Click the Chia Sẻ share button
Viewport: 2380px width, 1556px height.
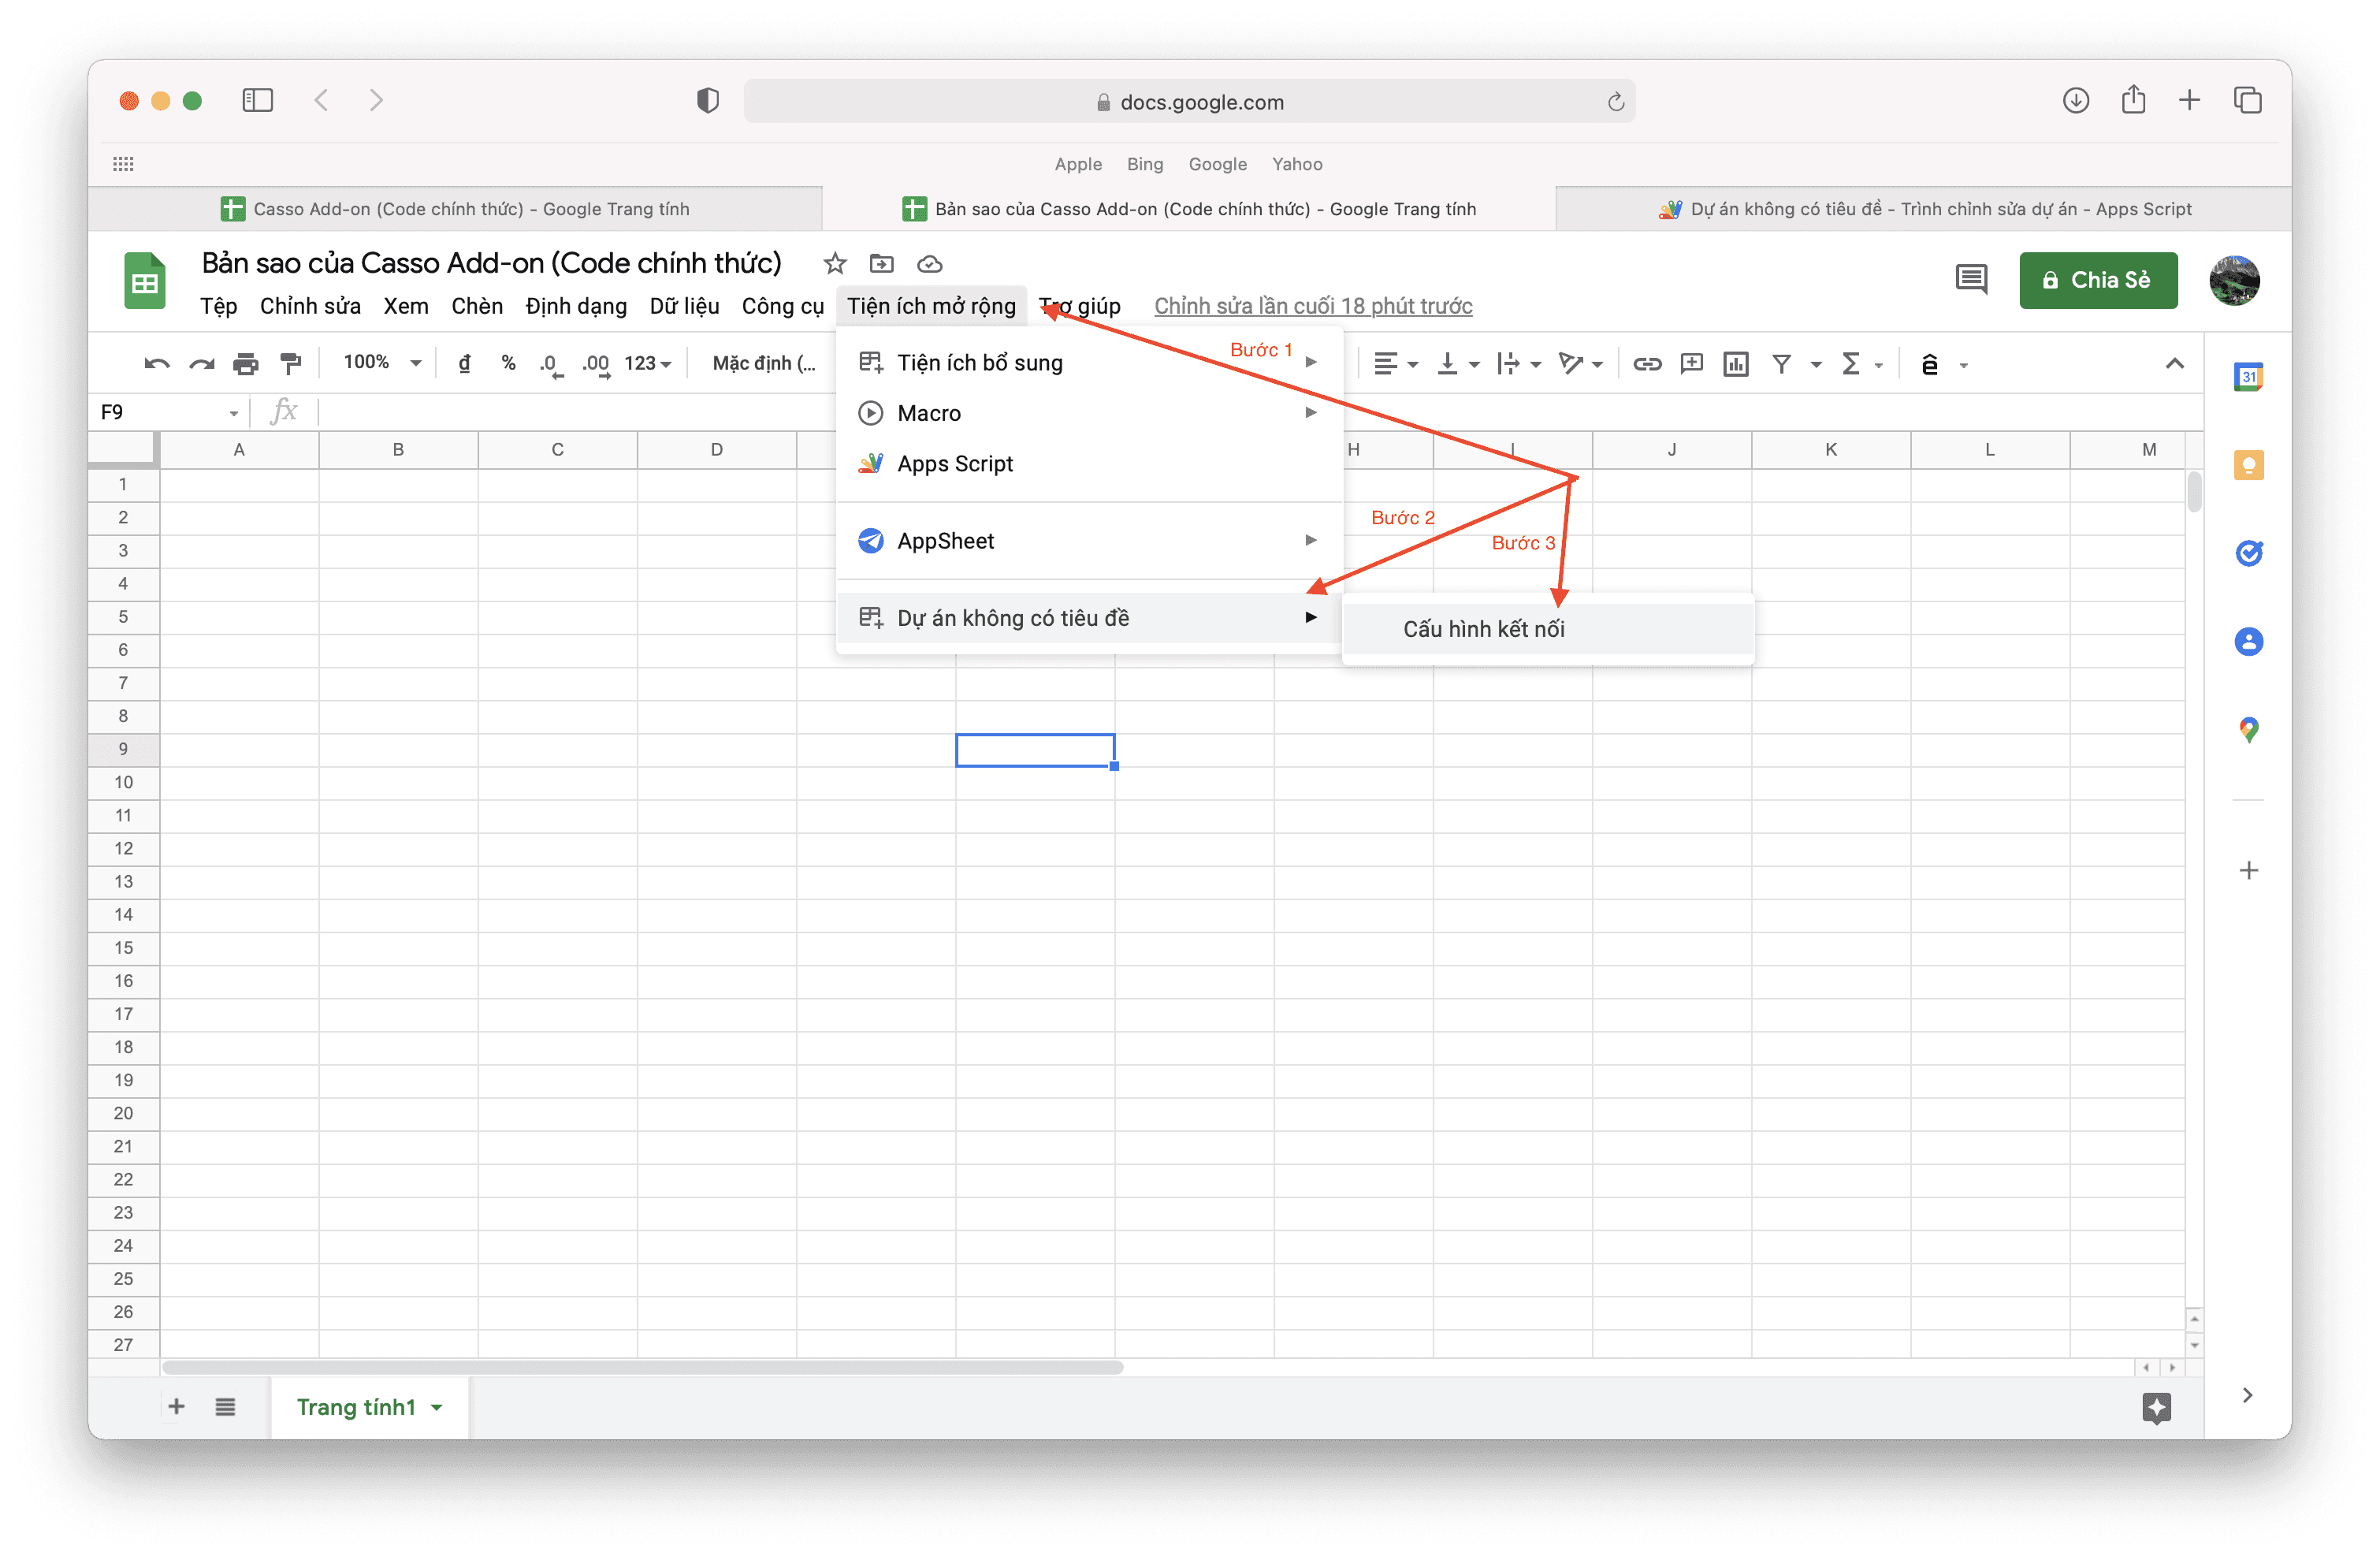(x=2097, y=280)
